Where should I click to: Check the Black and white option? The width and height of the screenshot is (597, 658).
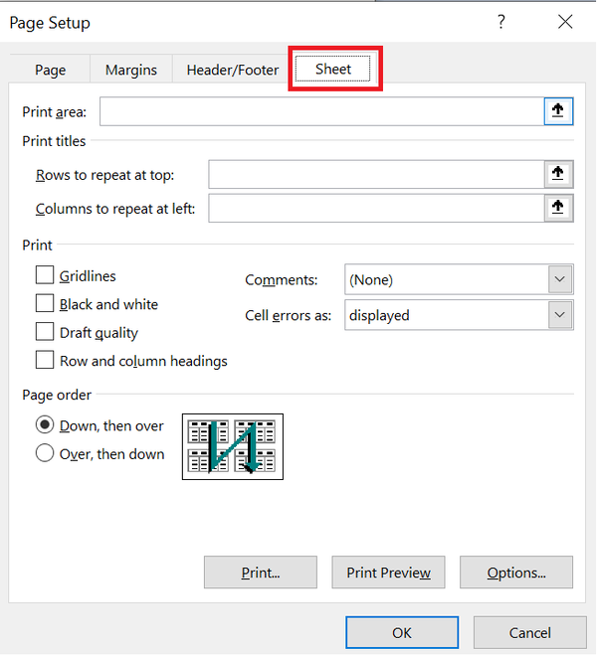coord(45,303)
